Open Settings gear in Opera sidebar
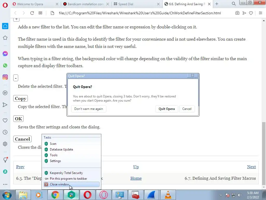Screen dimensions: 266x200 [x=5, y=144]
